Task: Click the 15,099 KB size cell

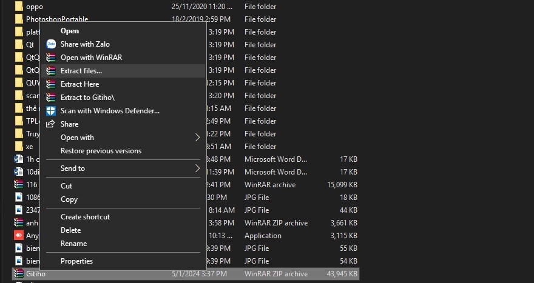Action: 342,185
